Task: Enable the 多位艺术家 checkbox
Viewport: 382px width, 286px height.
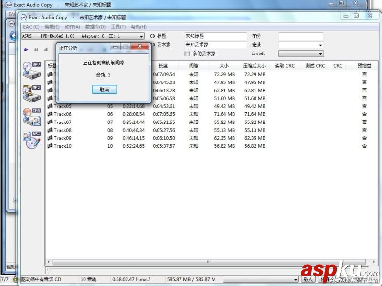Action: [x=187, y=53]
